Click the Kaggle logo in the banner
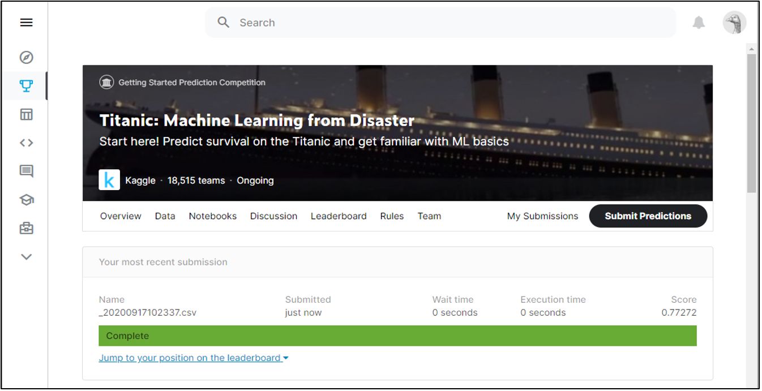Image resolution: width=762 pixels, height=391 pixels. pyautogui.click(x=109, y=181)
